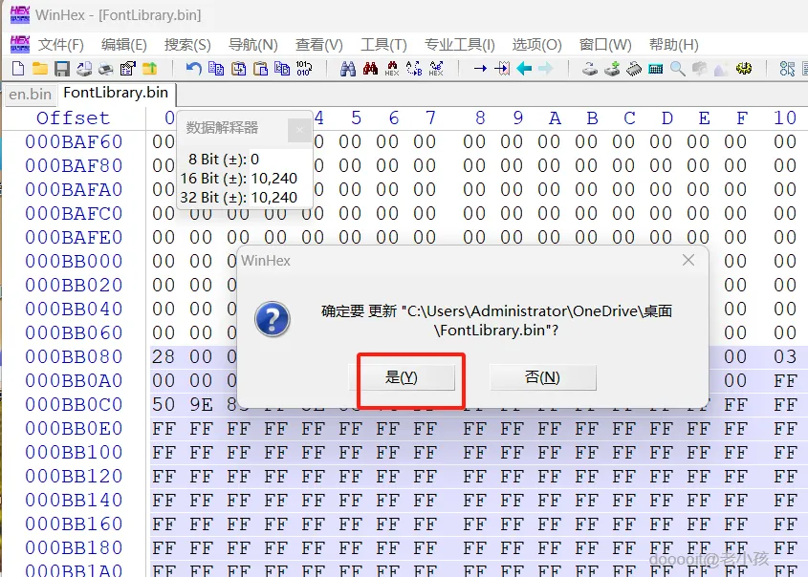The image size is (808, 577).
Task: Open the 帮助(H) menu
Action: 674,45
